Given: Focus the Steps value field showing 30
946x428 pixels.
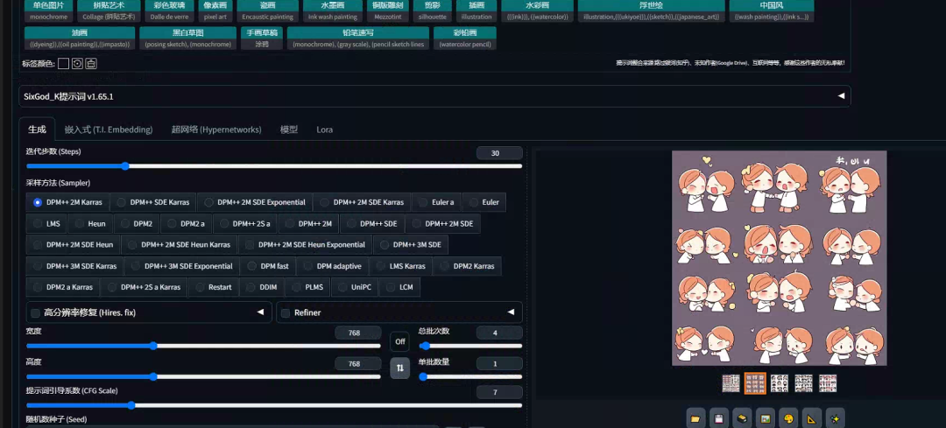Looking at the screenshot, I should click(x=499, y=153).
